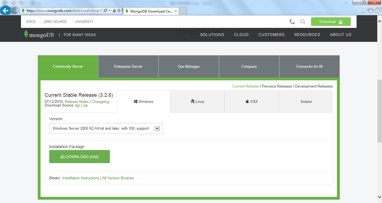Click the phone contact icon
The image size is (382, 203).
(x=292, y=22)
